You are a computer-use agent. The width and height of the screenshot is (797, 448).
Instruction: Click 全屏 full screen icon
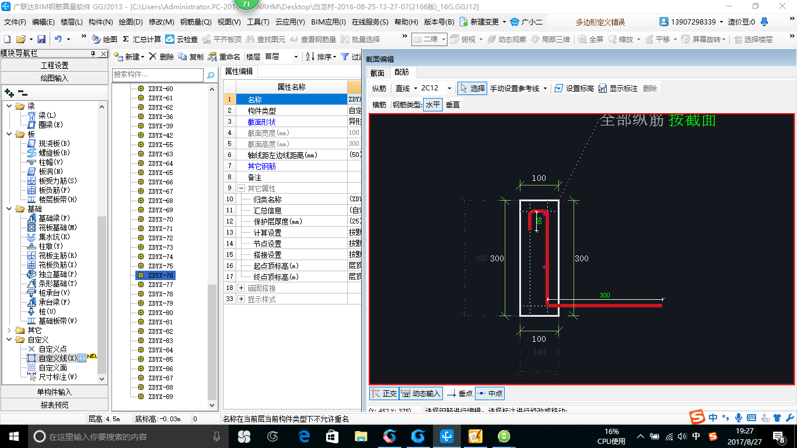point(590,39)
